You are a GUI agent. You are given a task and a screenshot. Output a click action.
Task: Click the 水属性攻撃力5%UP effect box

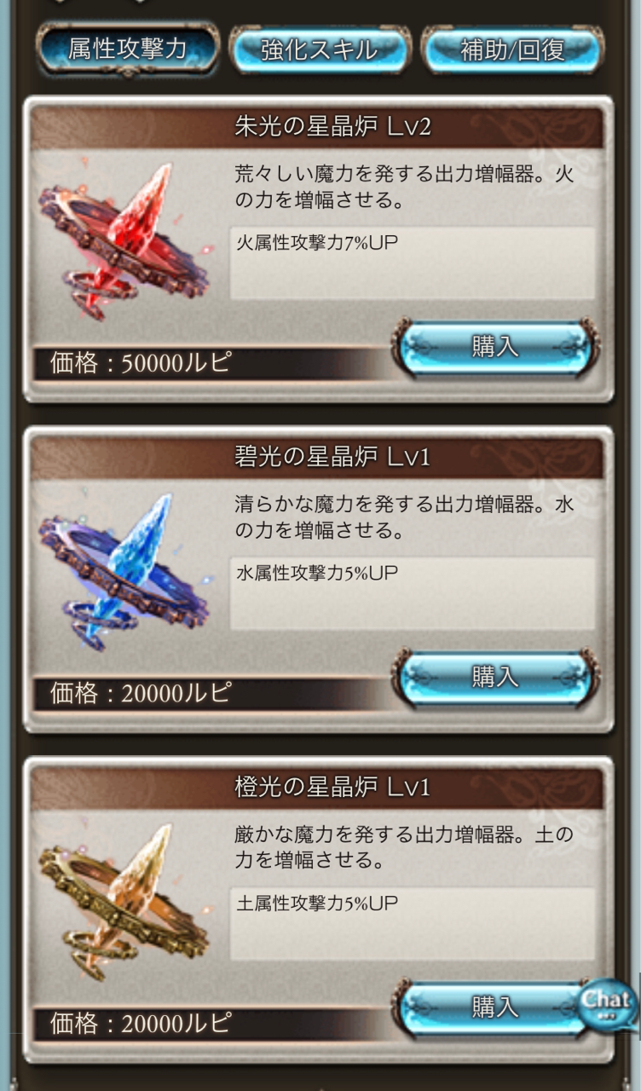(x=413, y=593)
